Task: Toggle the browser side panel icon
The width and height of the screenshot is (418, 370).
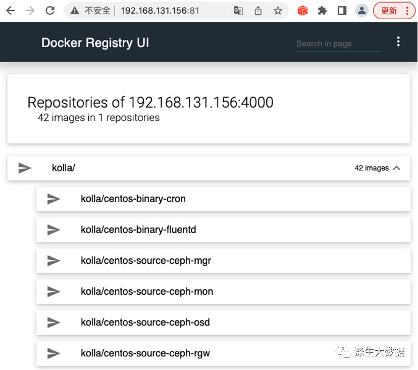Action: (342, 11)
